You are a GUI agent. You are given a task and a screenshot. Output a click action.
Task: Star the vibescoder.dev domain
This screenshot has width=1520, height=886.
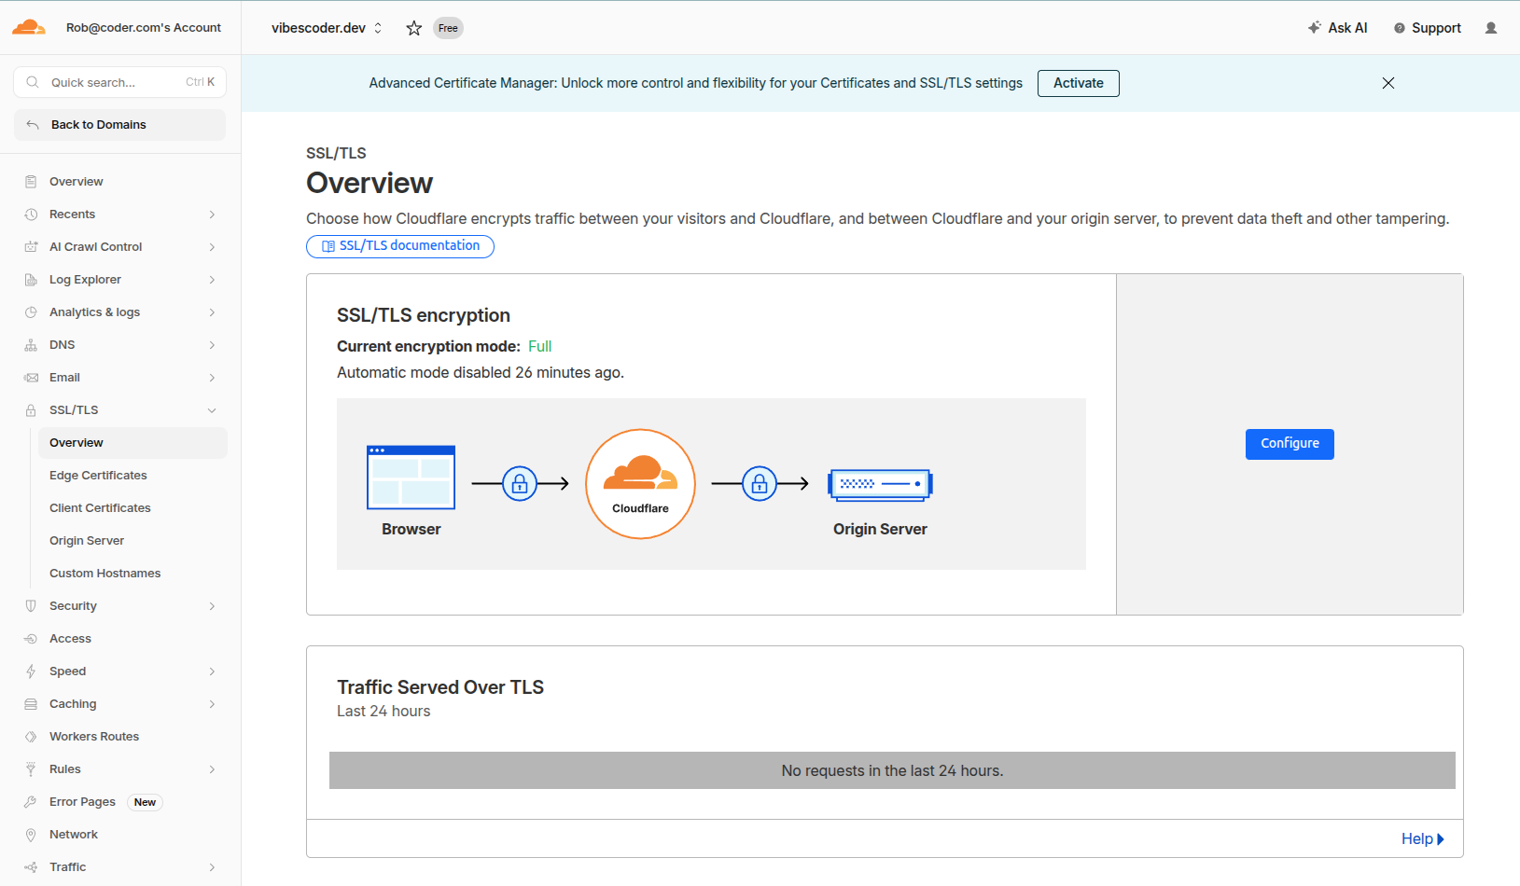414,28
